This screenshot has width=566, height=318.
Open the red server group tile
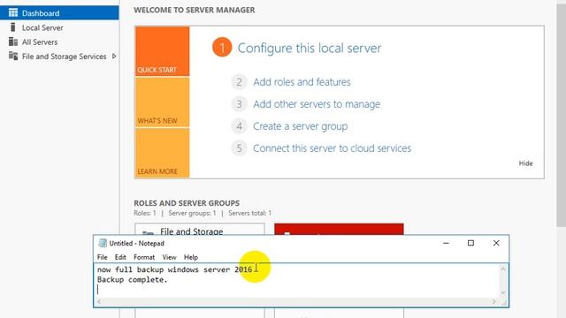339,230
